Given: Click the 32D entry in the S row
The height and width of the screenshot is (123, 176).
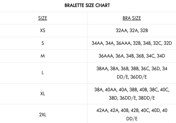Looking at the screenshot, I should (x=168, y=43).
